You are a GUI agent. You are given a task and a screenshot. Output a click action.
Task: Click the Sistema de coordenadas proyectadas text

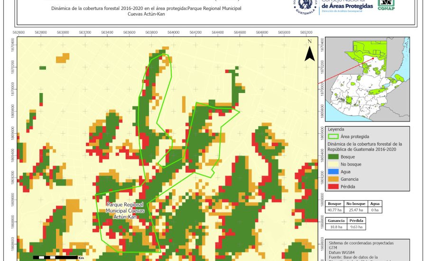361,242
